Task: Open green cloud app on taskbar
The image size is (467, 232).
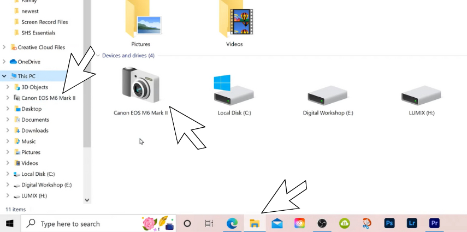Action: 344,223
